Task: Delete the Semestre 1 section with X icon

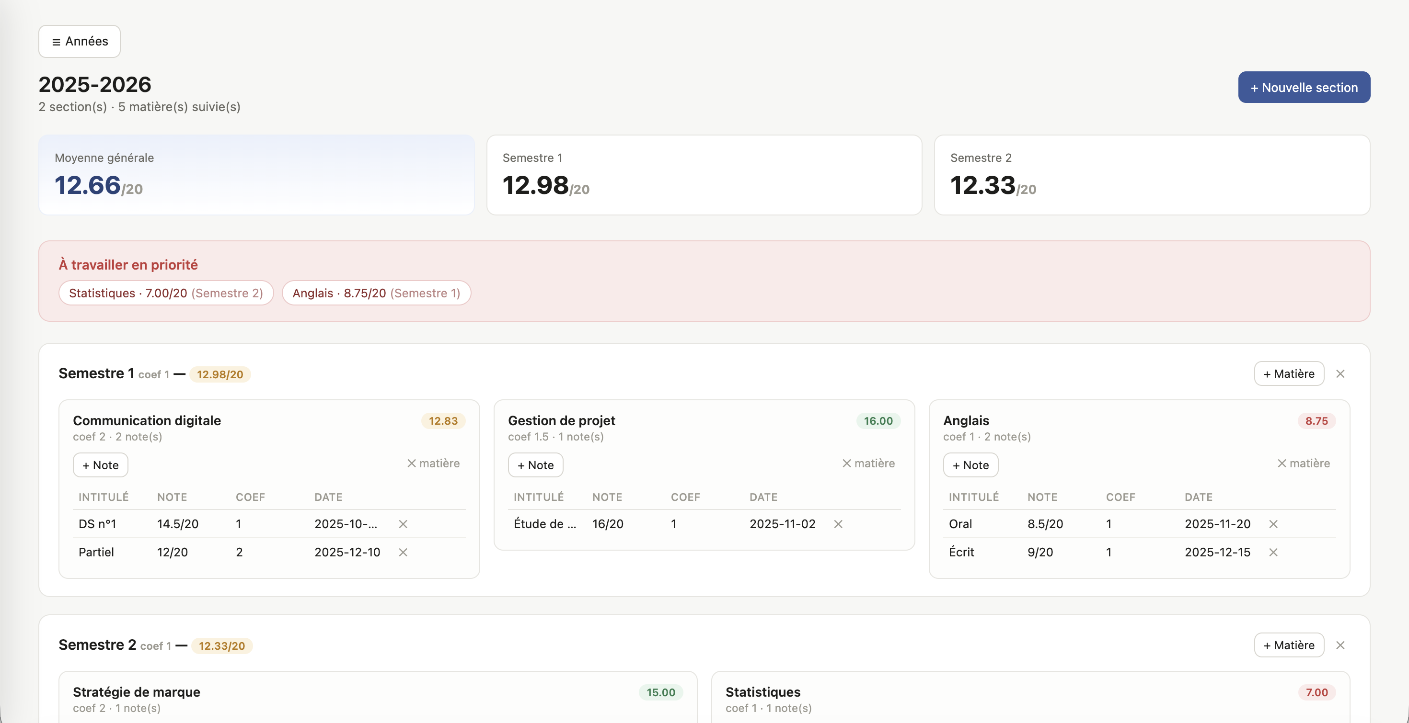Action: (1340, 374)
